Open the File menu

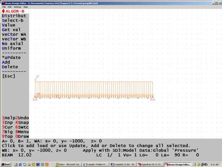click(x=4, y=7)
